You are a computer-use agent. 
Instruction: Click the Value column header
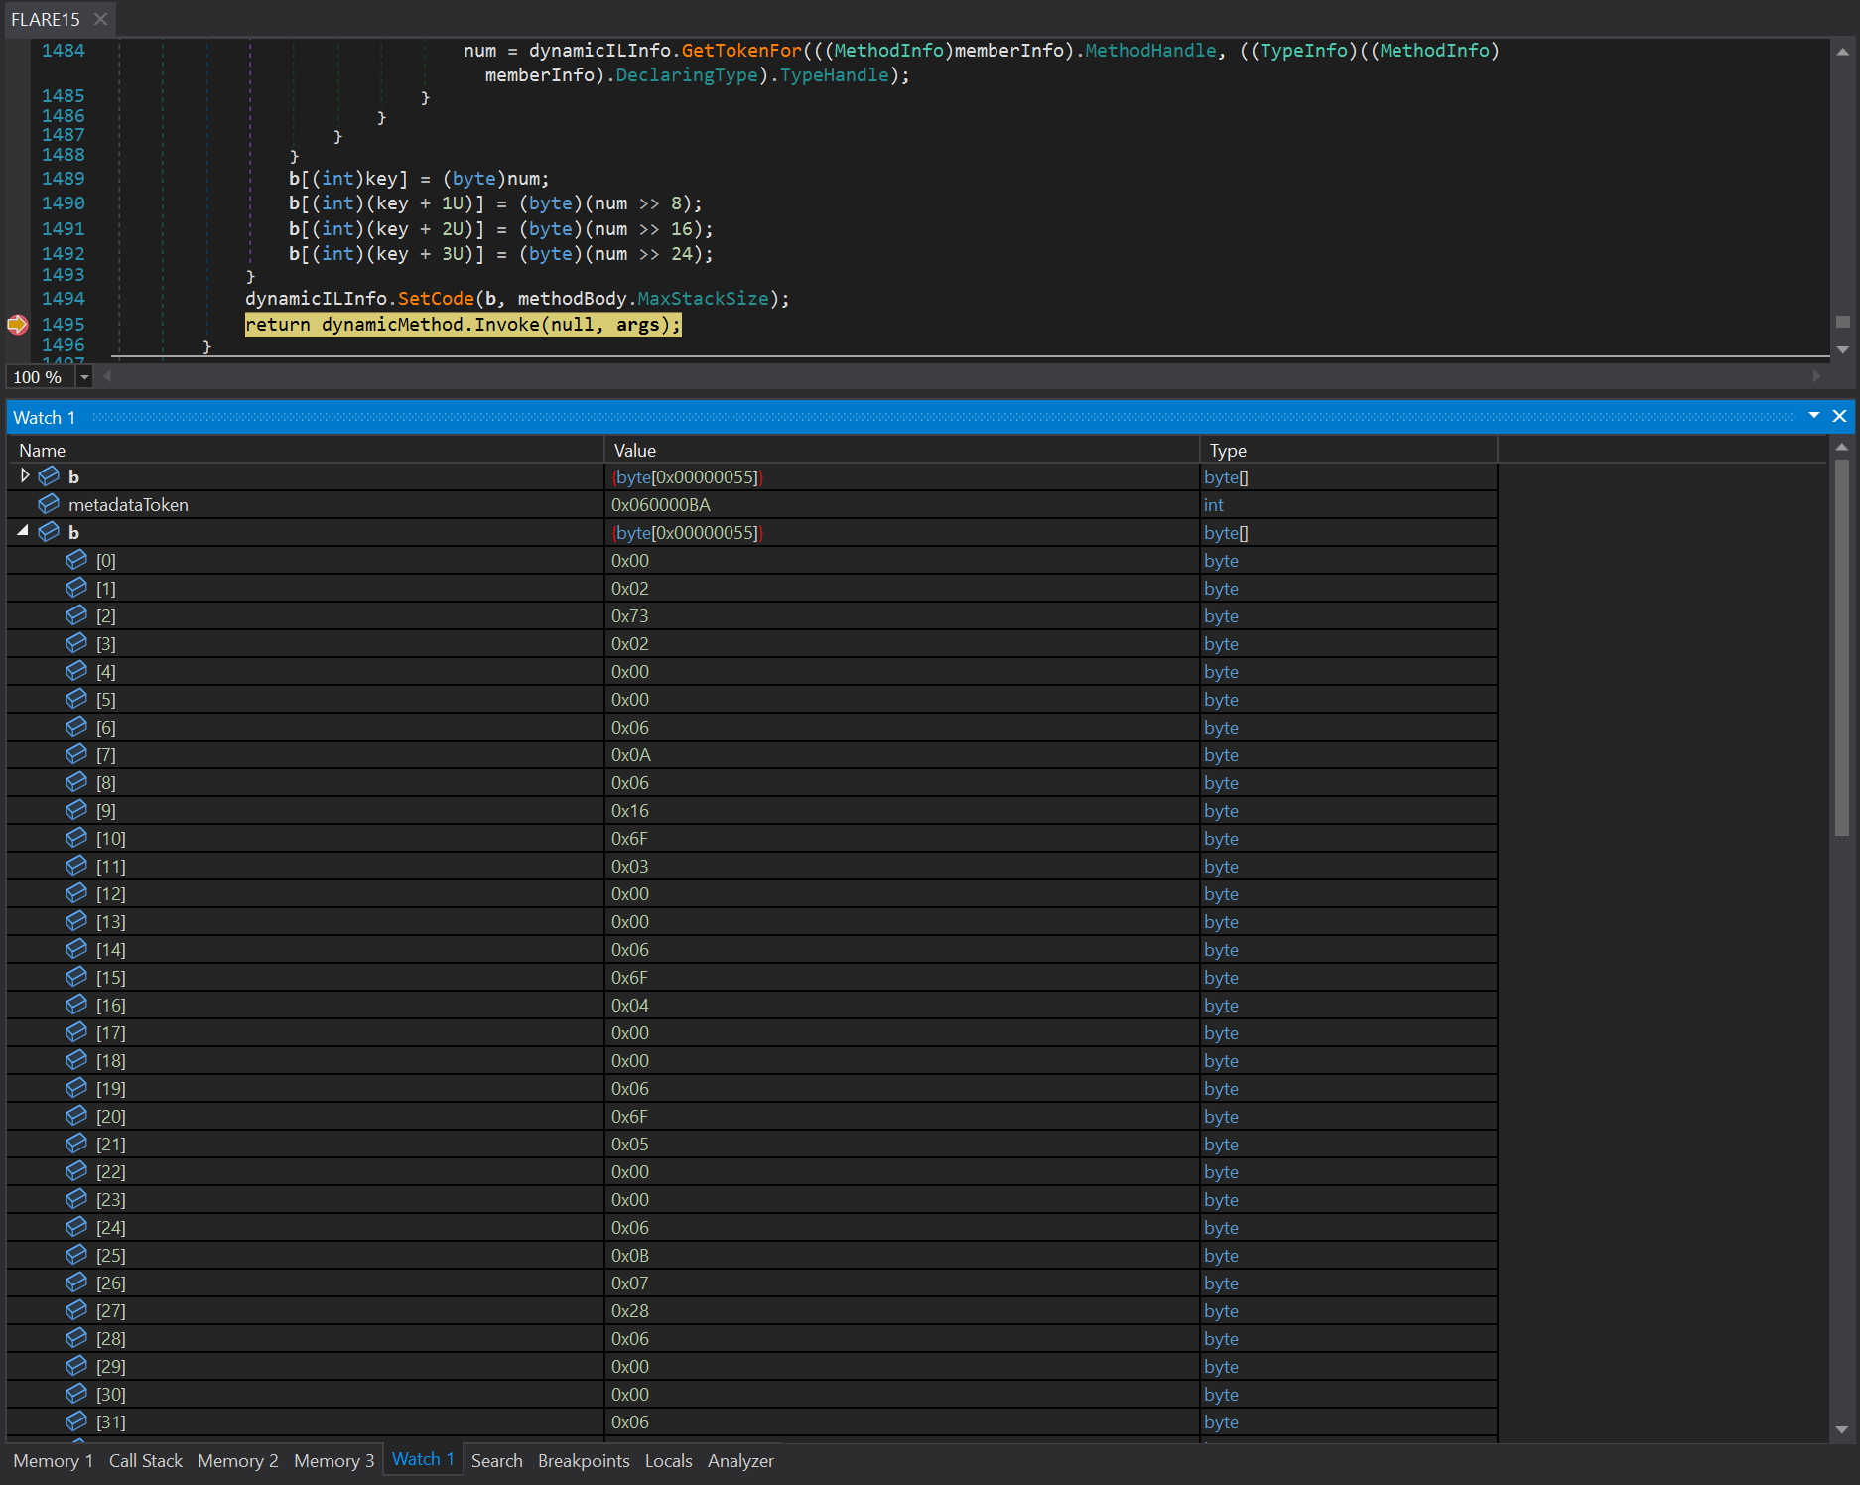(x=635, y=450)
